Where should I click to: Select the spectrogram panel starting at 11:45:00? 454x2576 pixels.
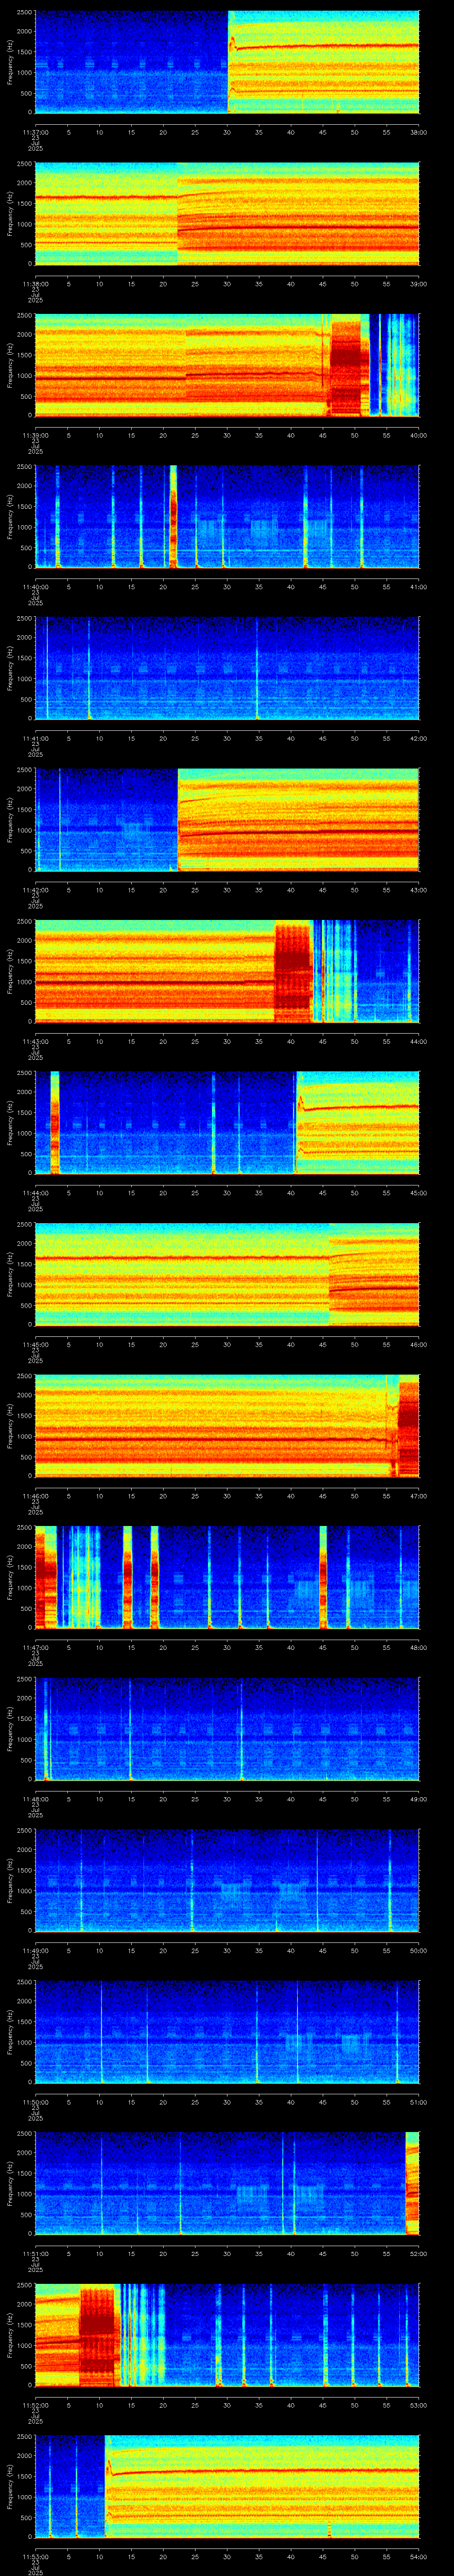click(227, 1274)
